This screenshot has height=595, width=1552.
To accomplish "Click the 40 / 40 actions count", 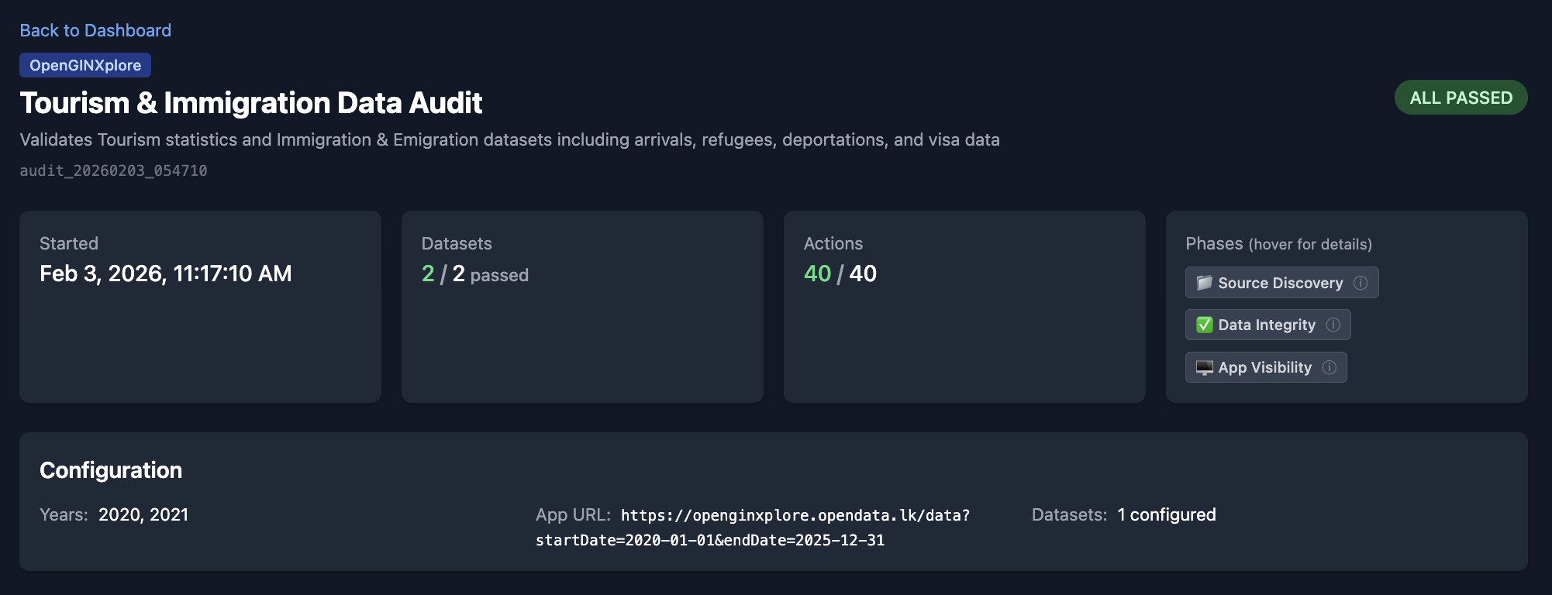I will pyautogui.click(x=840, y=273).
